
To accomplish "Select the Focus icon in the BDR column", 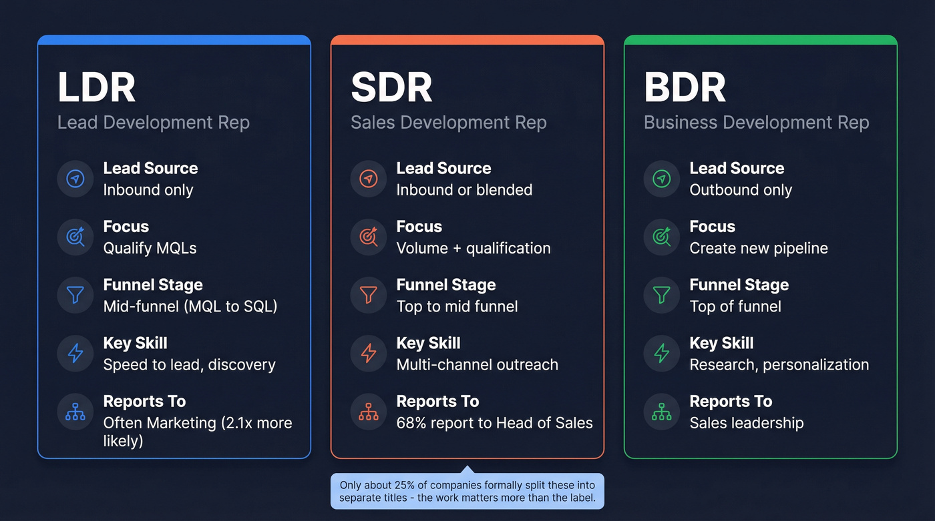I will pyautogui.click(x=661, y=237).
